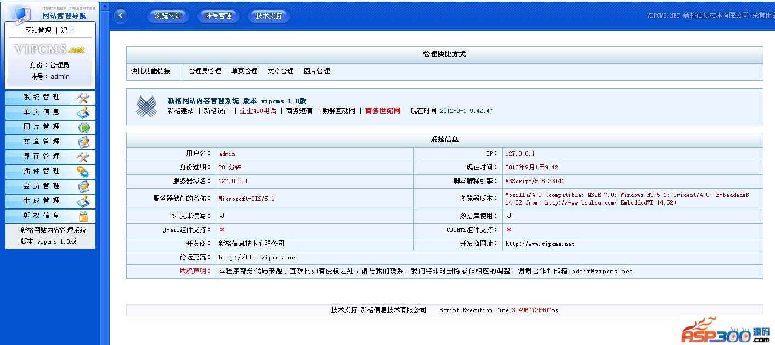This screenshot has height=345, width=775.
Task: Open the 帐号管理 top button
Action: (218, 16)
